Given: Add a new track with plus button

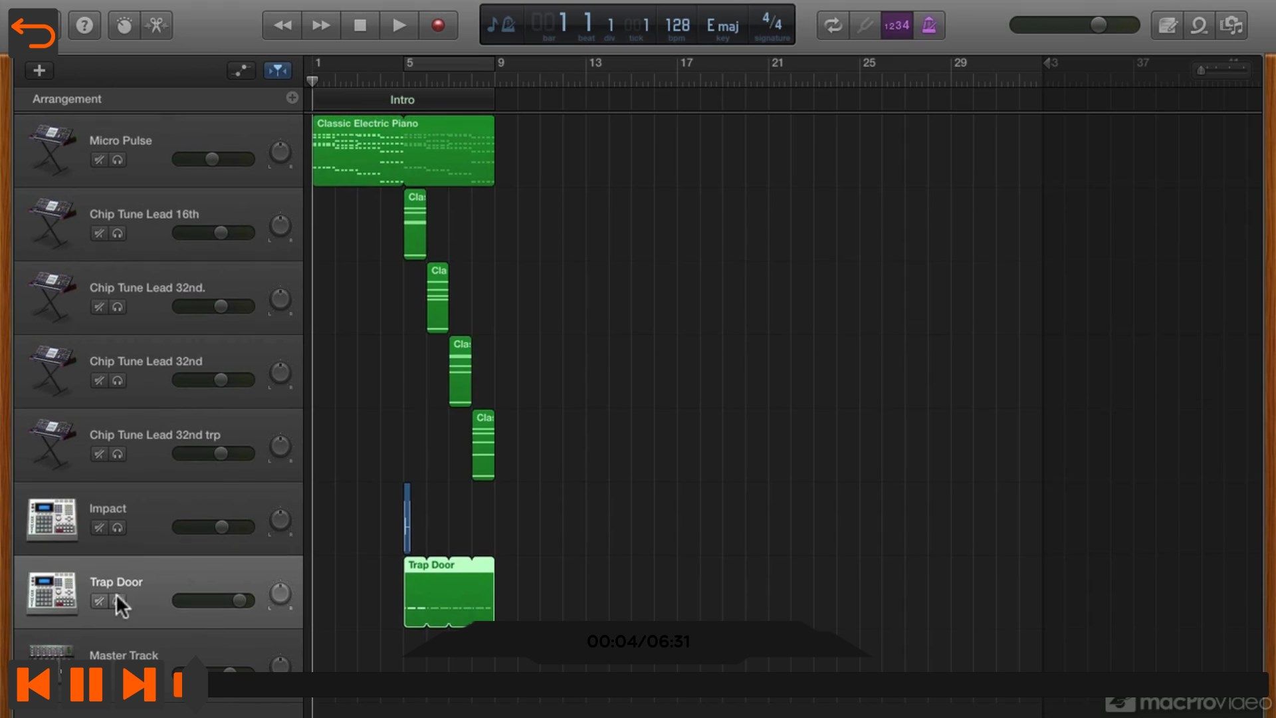Looking at the screenshot, I should [x=39, y=70].
